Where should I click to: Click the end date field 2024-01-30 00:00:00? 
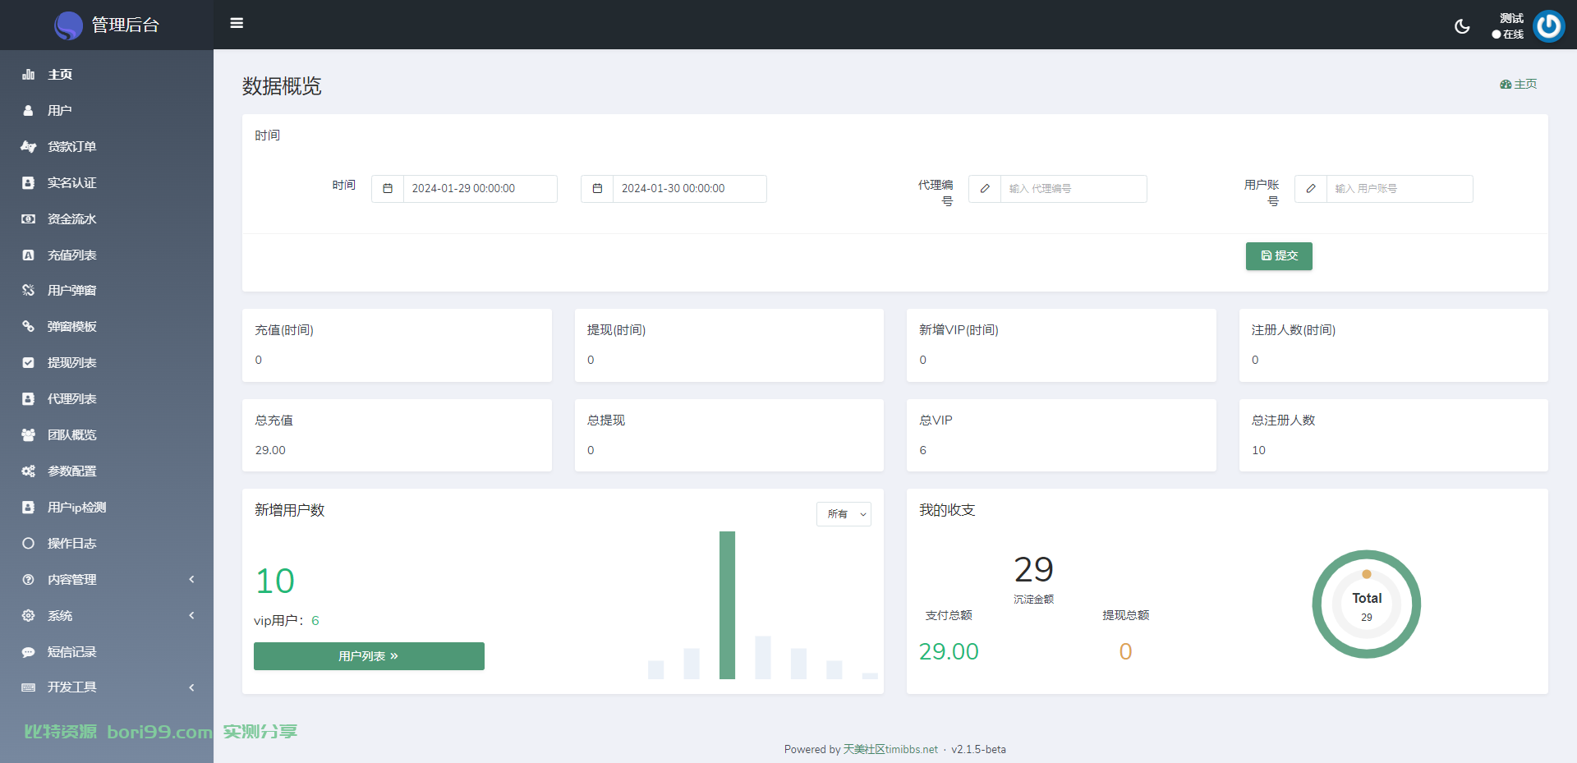click(689, 189)
